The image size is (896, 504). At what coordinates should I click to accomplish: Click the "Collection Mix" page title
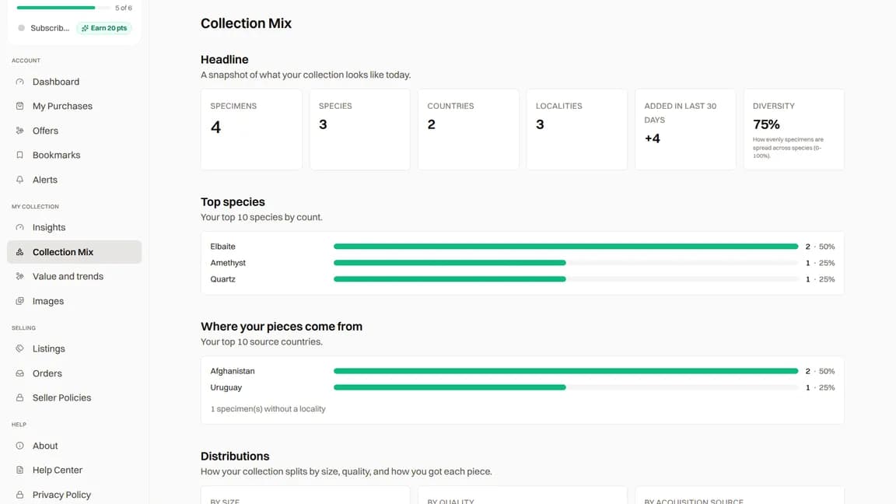247,23
